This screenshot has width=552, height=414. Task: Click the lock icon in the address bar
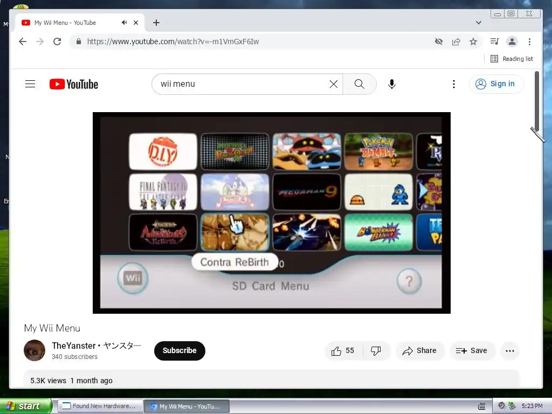pyautogui.click(x=79, y=42)
